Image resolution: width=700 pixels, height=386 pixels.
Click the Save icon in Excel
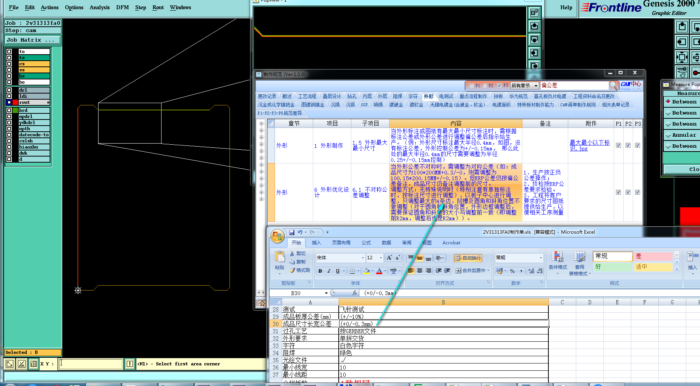click(292, 232)
